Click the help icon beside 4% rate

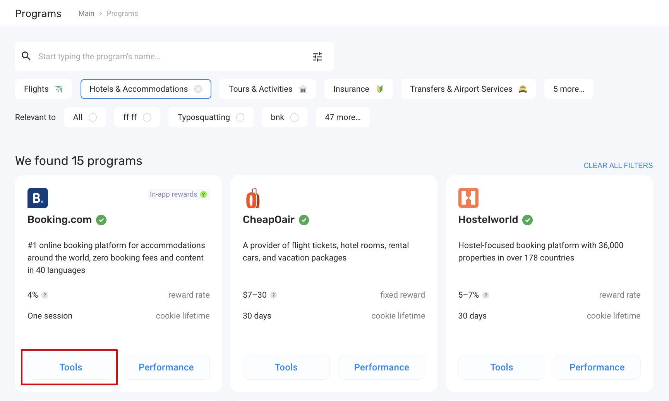[45, 295]
